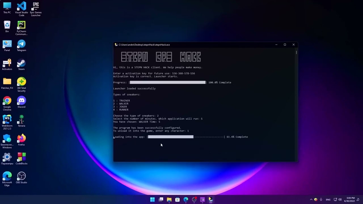Click the '3 : JOGER' line

point(120,107)
